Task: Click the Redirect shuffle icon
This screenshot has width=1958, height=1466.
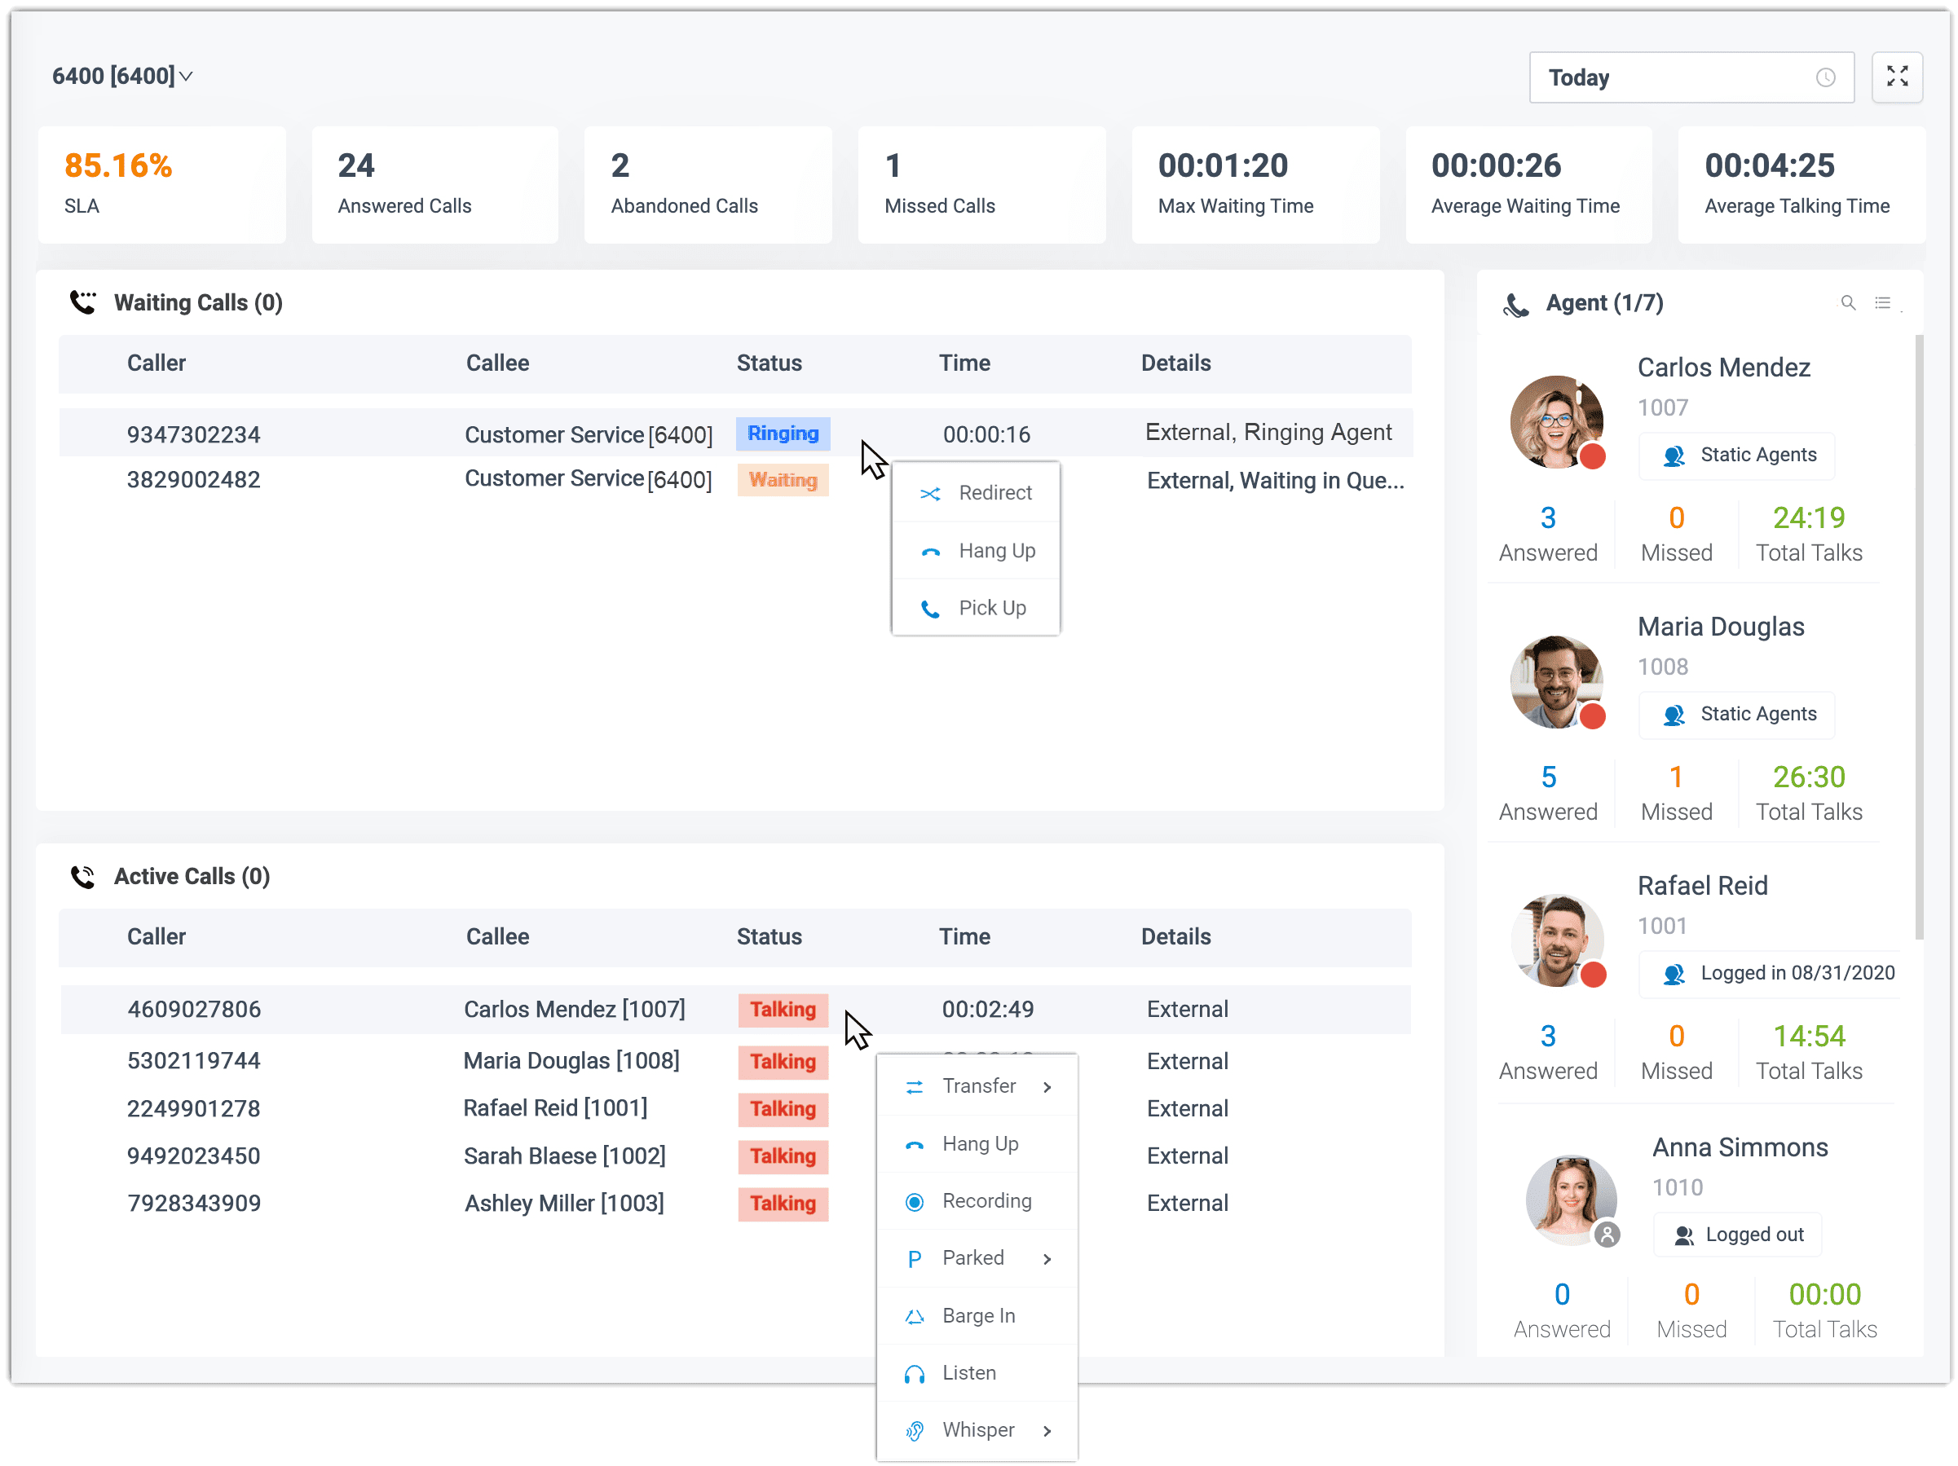Action: pyautogui.click(x=930, y=494)
